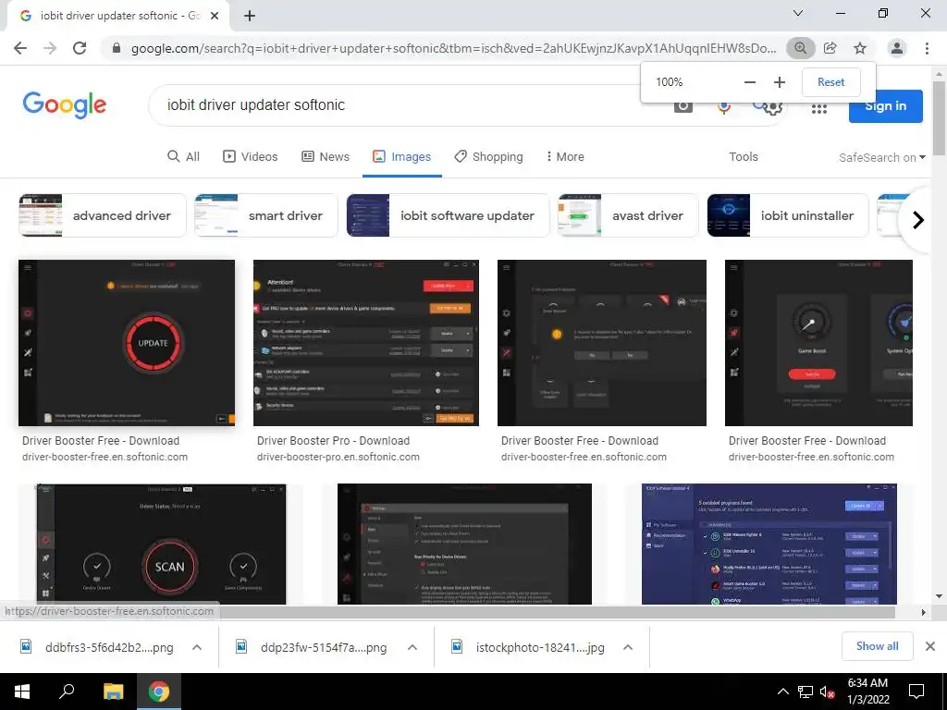The width and height of the screenshot is (947, 710).
Task: Open Google apps grid
Action: tap(819, 109)
